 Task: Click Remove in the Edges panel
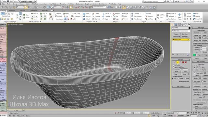[116, 14]
